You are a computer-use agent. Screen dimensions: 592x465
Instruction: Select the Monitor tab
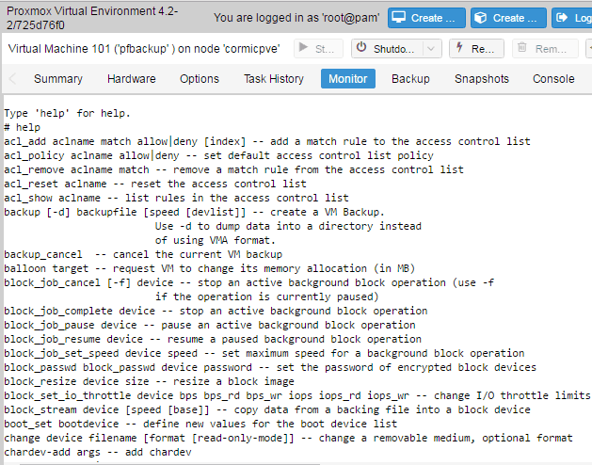[348, 78]
